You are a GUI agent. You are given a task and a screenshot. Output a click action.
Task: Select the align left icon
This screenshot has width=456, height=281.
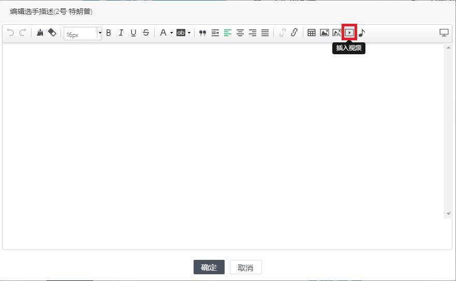pos(228,33)
